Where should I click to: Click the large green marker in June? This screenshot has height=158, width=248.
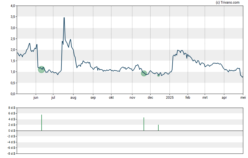pyautogui.click(x=41, y=70)
